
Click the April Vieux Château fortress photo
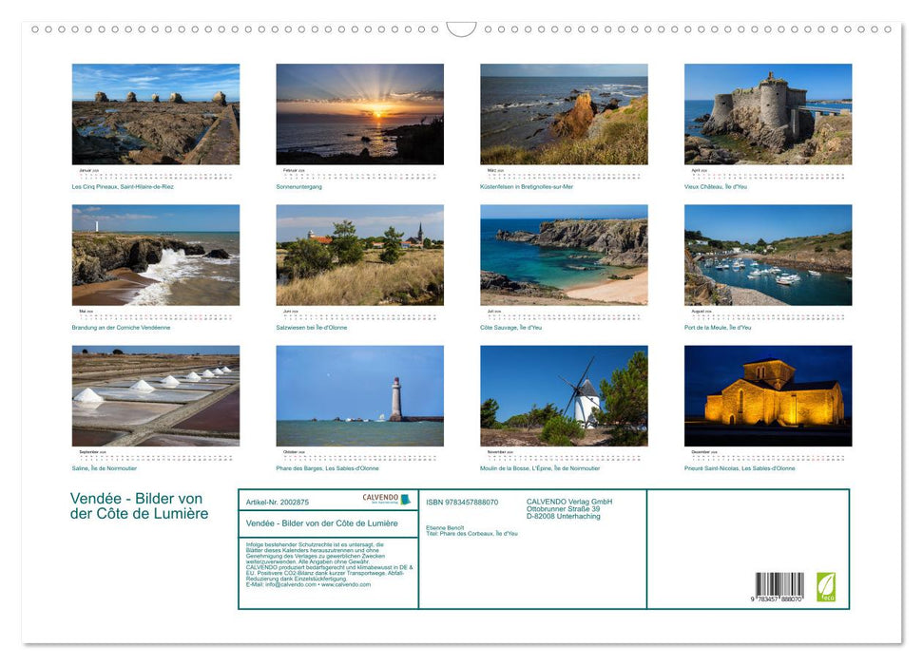click(x=768, y=114)
